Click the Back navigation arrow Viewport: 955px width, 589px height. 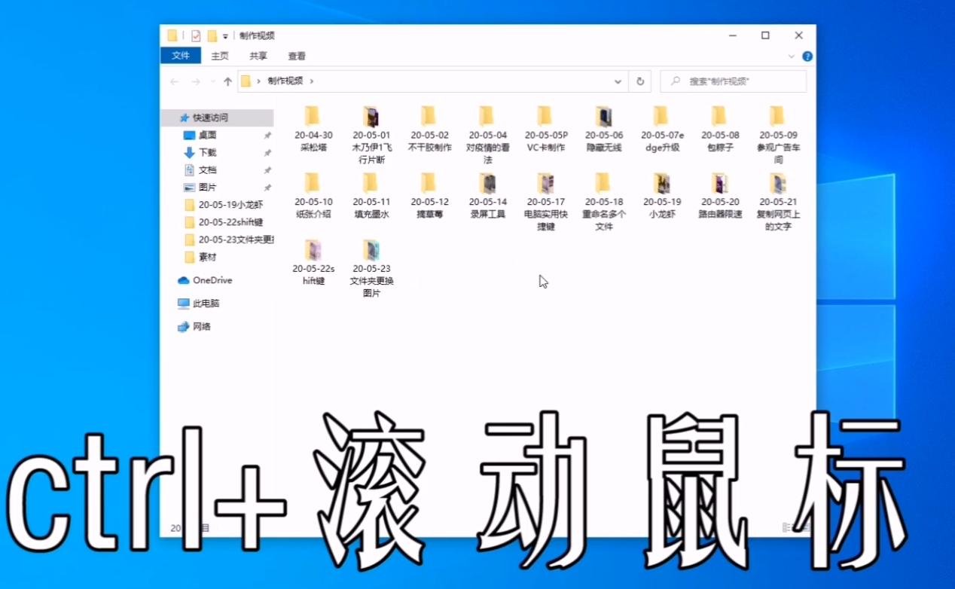174,81
